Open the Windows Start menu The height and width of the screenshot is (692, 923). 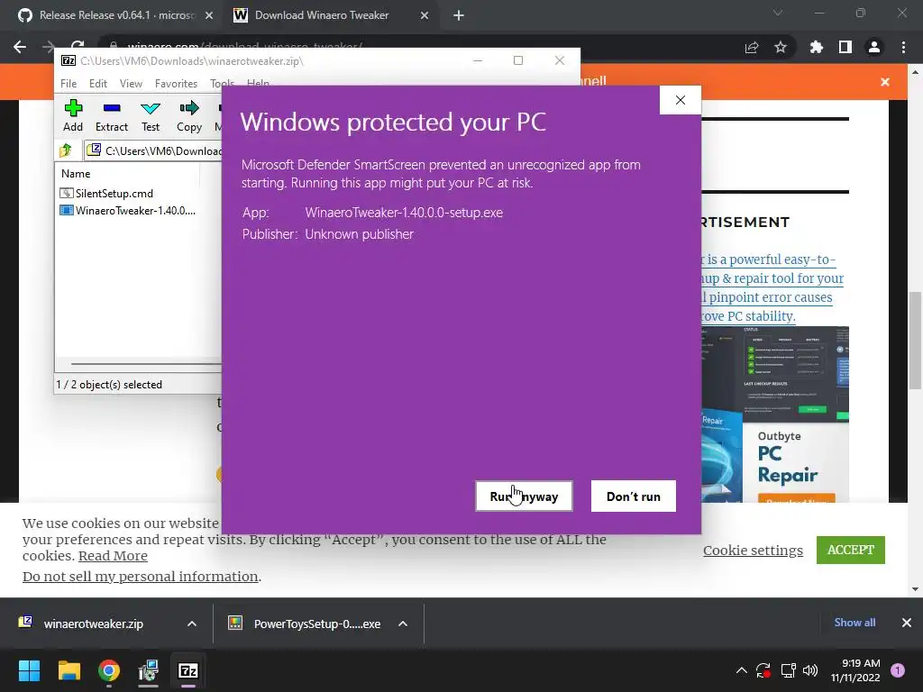pos(29,670)
